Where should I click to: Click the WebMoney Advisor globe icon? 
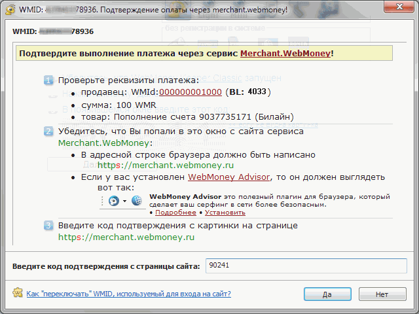point(137,201)
